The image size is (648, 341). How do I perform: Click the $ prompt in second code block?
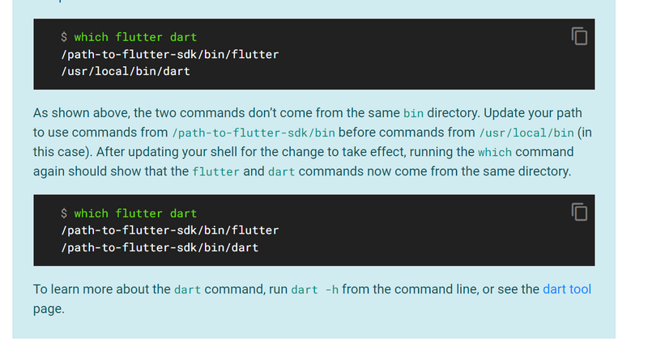tap(64, 213)
